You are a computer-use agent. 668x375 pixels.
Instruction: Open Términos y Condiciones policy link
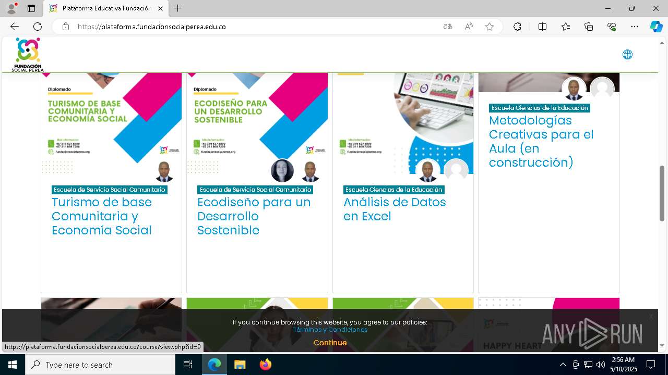click(x=330, y=330)
